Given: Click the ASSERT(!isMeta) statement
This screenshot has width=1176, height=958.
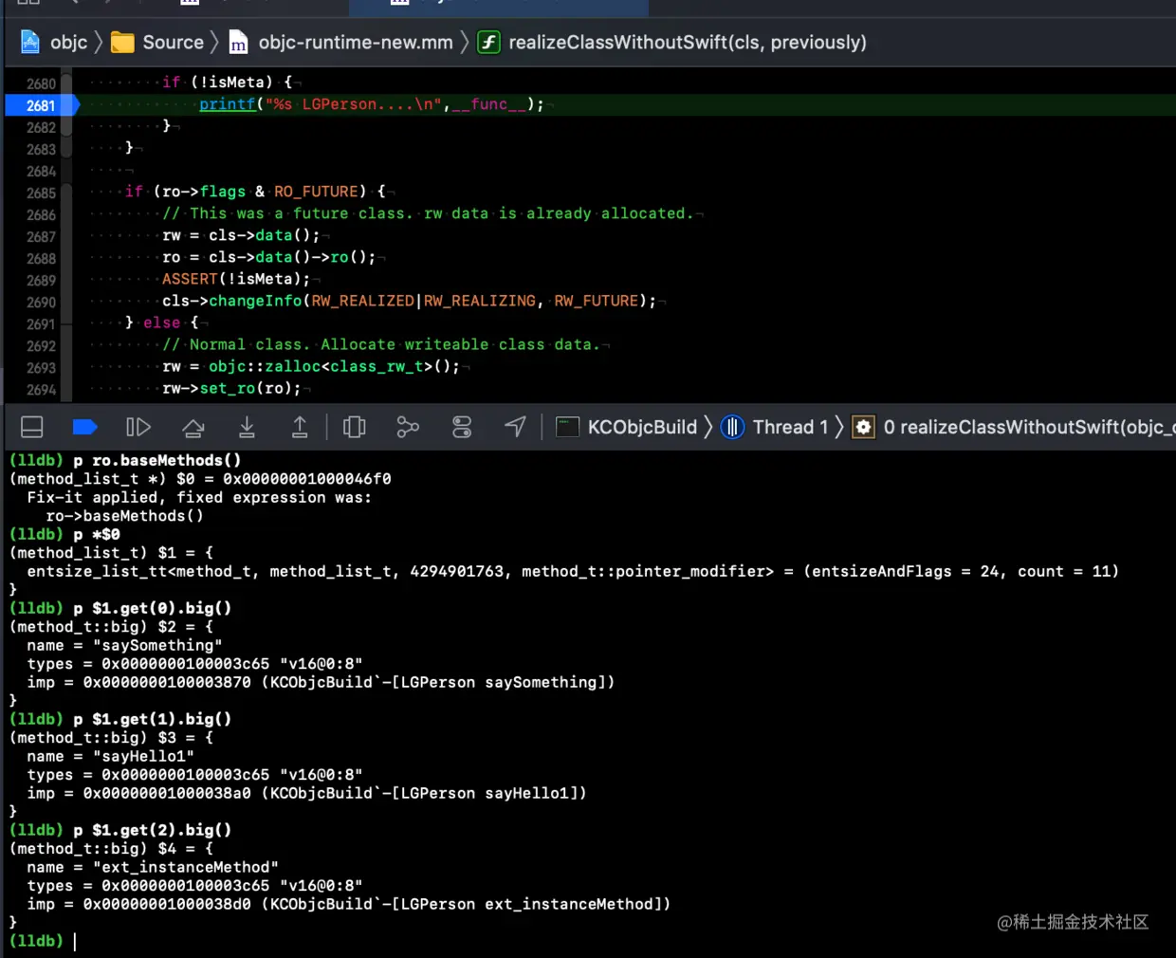Looking at the screenshot, I should coord(236,279).
